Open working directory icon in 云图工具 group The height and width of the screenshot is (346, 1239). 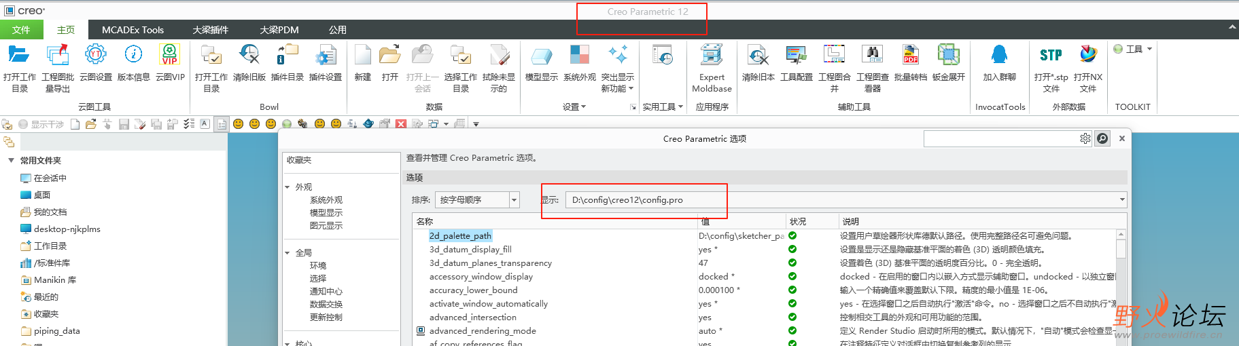pos(19,55)
